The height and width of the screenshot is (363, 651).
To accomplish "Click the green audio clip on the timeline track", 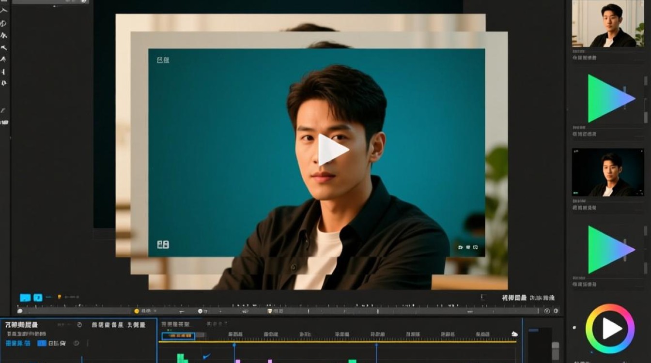I will [182, 359].
